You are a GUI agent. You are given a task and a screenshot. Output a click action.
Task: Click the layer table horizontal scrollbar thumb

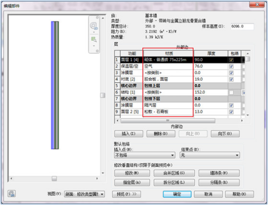[x=168, y=120]
